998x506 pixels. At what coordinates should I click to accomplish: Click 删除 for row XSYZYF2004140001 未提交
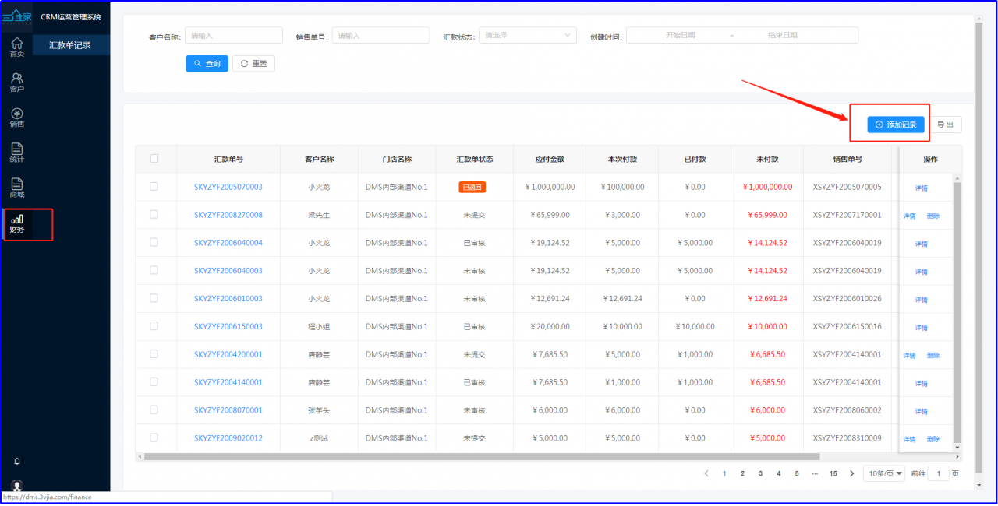(x=933, y=355)
